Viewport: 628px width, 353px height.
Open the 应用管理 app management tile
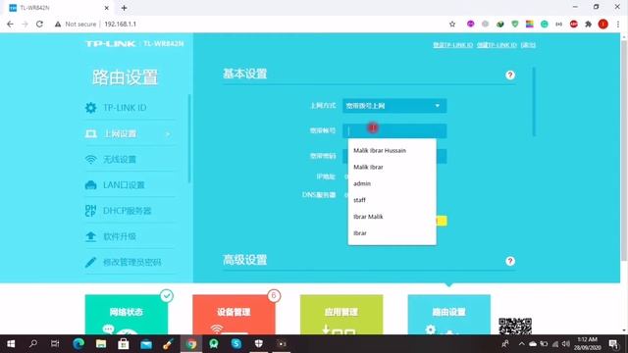pos(341,315)
